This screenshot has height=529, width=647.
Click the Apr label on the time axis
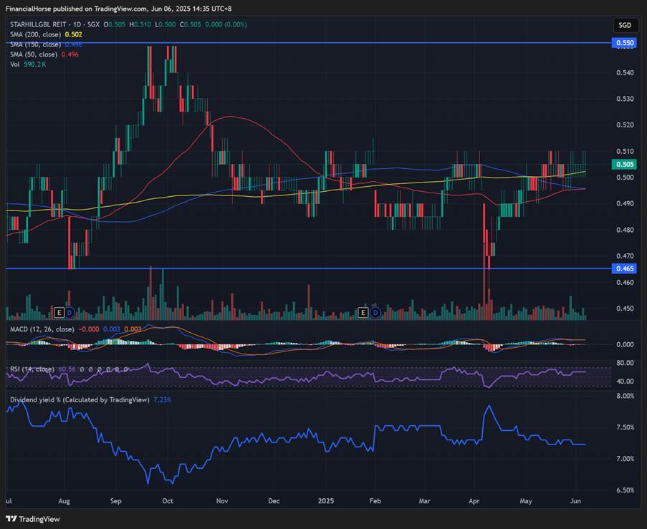coord(474,501)
